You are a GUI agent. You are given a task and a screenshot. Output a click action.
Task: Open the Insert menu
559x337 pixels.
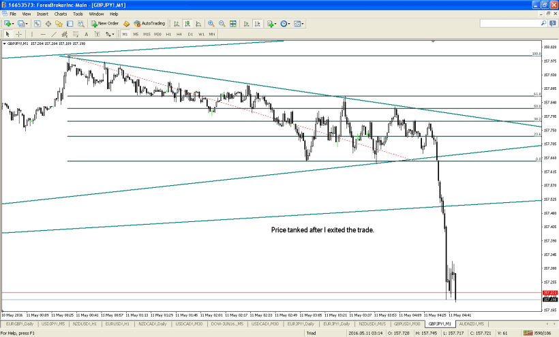tap(42, 14)
